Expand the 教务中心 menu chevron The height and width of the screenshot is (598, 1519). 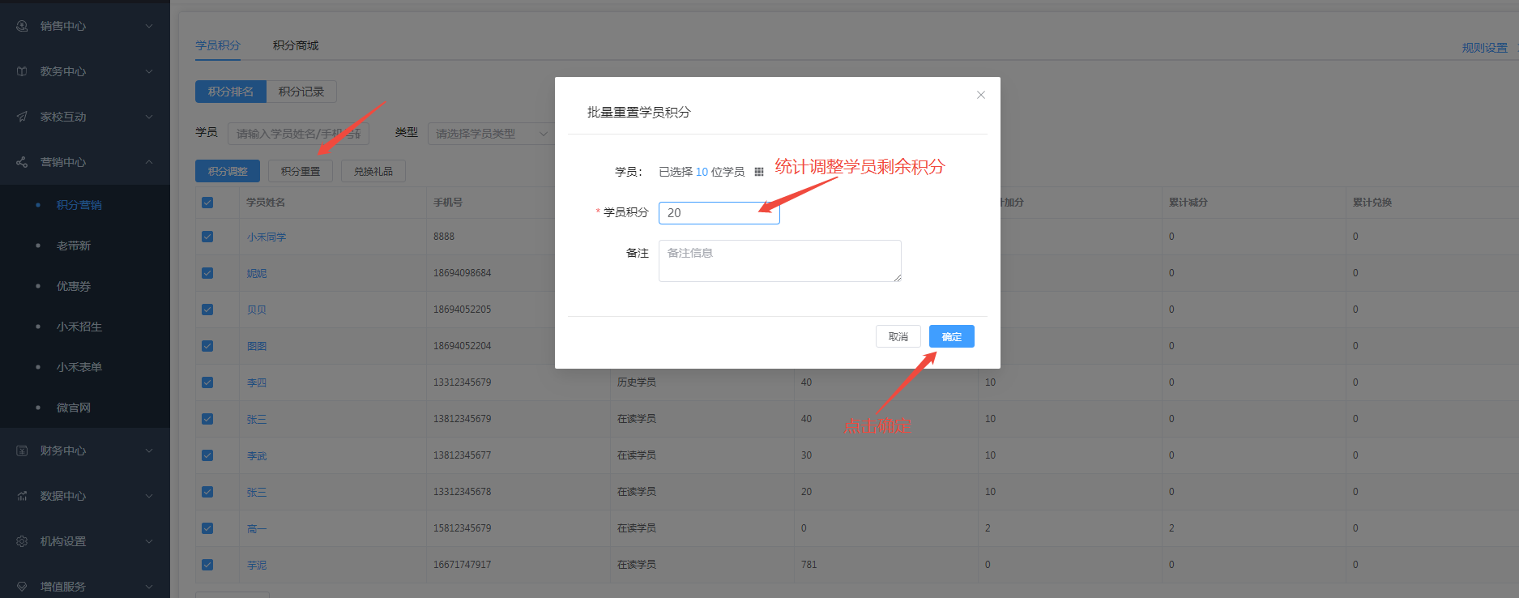tap(149, 71)
